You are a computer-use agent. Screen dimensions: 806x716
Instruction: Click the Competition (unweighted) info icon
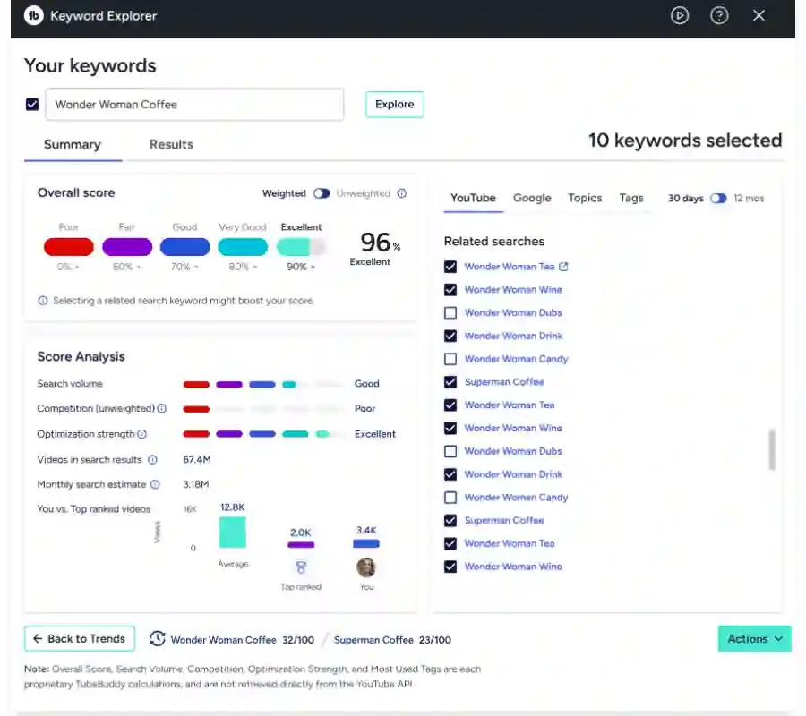[162, 408]
